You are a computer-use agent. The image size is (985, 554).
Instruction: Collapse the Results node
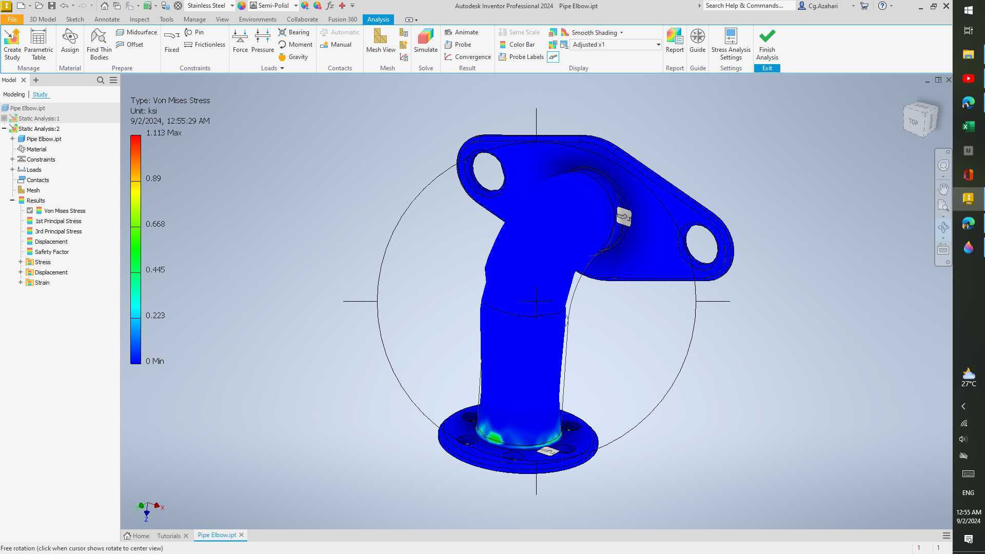(x=12, y=200)
